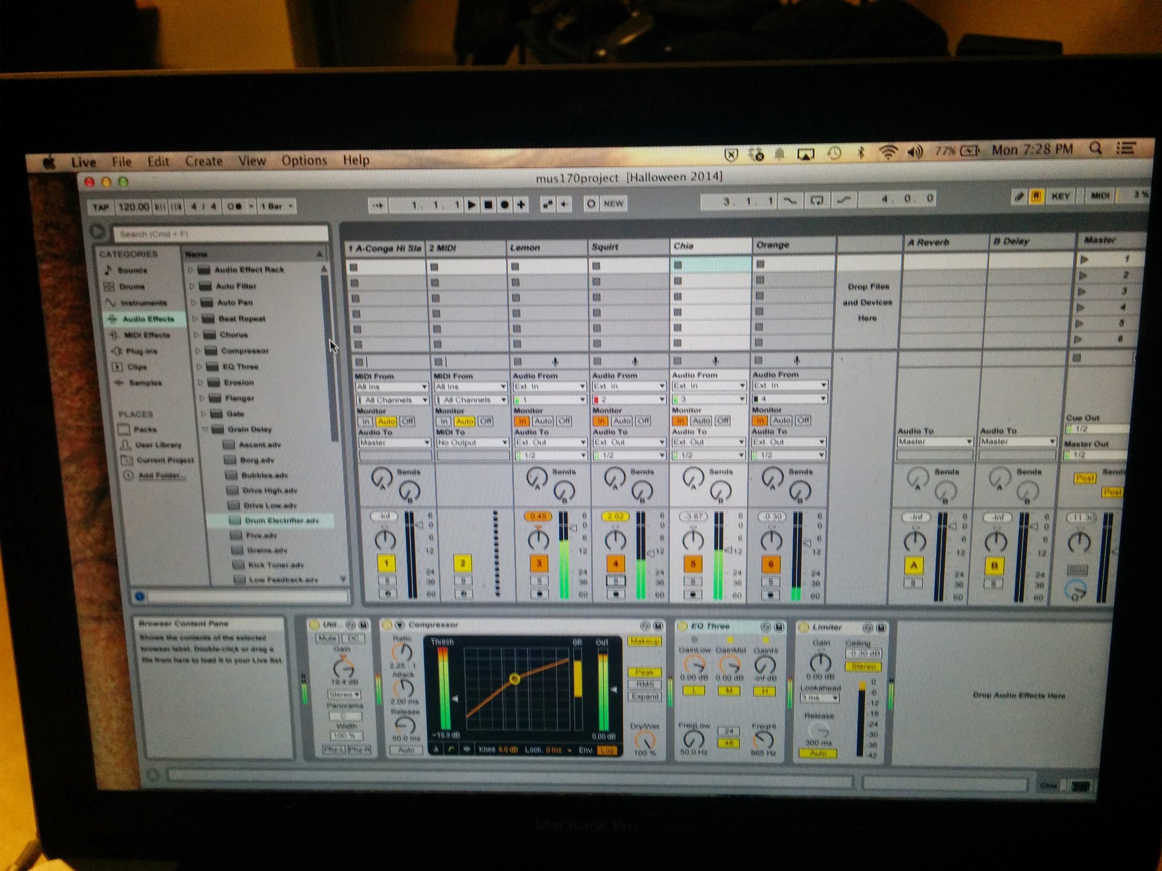This screenshot has width=1162, height=871.
Task: Select Drum Electrifier.adv preset
Action: 281,521
